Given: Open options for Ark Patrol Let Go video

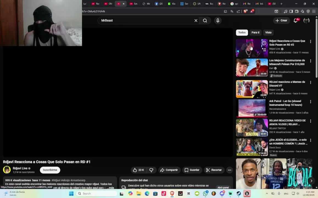Looking at the screenshot, I should [311, 102].
